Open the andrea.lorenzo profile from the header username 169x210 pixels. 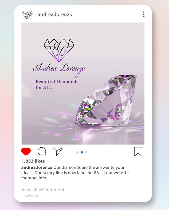tap(55, 14)
